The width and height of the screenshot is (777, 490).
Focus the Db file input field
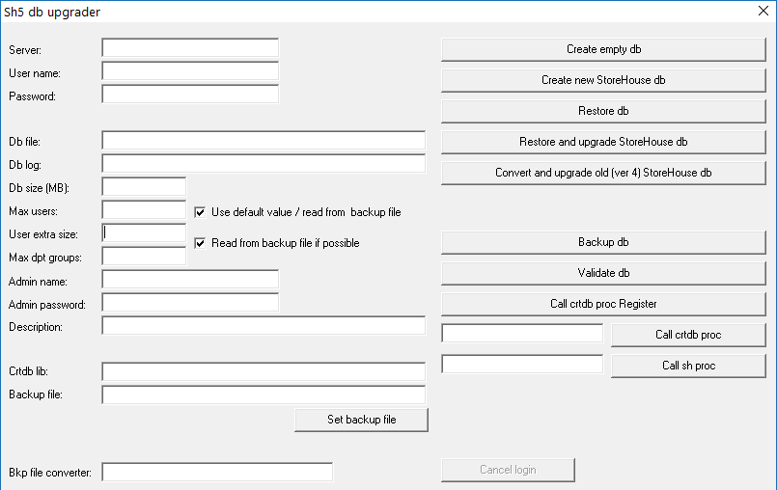coord(264,140)
